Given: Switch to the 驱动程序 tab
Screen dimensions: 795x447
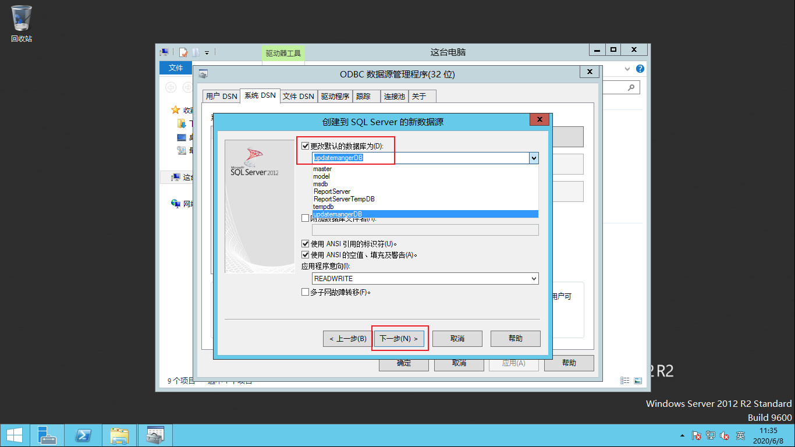Looking at the screenshot, I should click(x=334, y=95).
